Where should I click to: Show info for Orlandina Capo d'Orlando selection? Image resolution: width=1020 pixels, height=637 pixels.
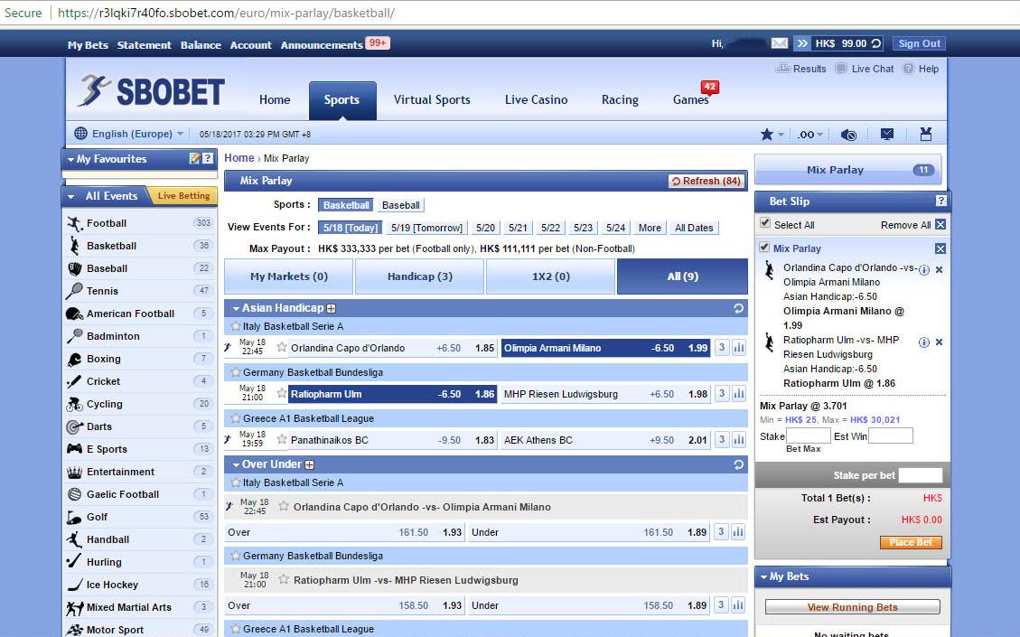(923, 270)
